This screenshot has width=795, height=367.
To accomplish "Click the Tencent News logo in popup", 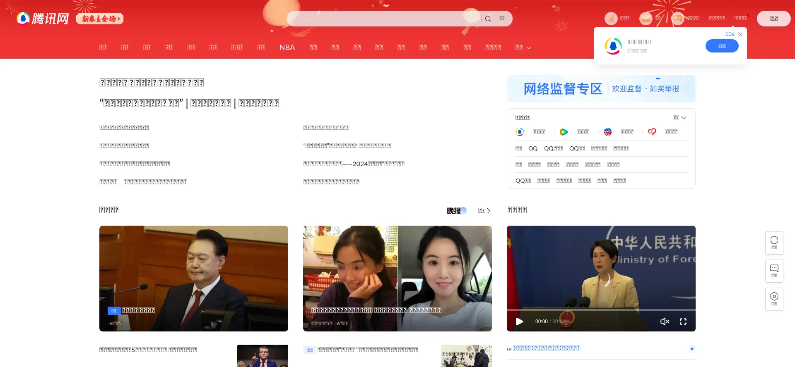I will pyautogui.click(x=613, y=46).
